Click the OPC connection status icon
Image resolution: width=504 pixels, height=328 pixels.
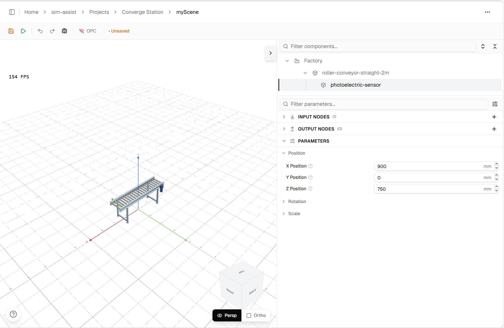pyautogui.click(x=82, y=31)
